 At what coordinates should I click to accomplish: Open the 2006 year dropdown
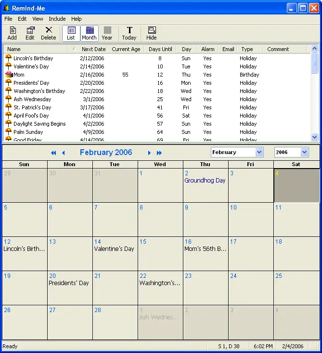304,152
